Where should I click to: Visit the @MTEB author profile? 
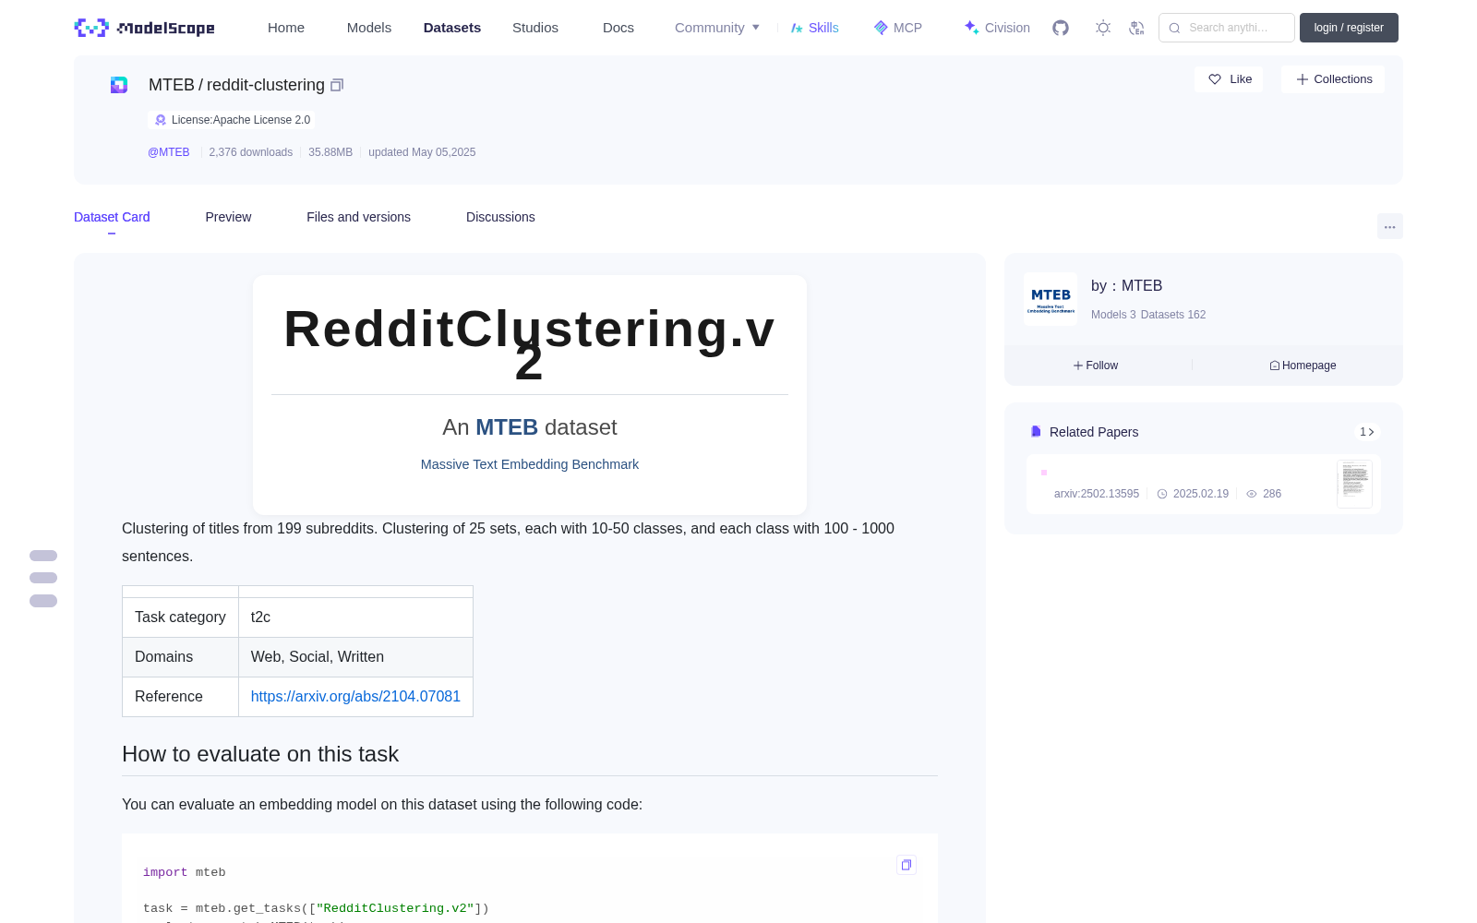click(x=169, y=152)
